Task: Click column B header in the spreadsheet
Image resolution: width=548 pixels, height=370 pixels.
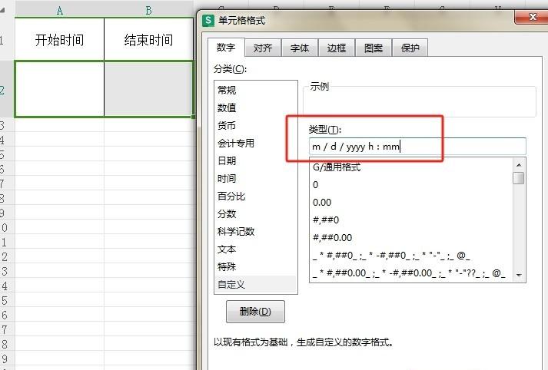Action: [x=149, y=11]
